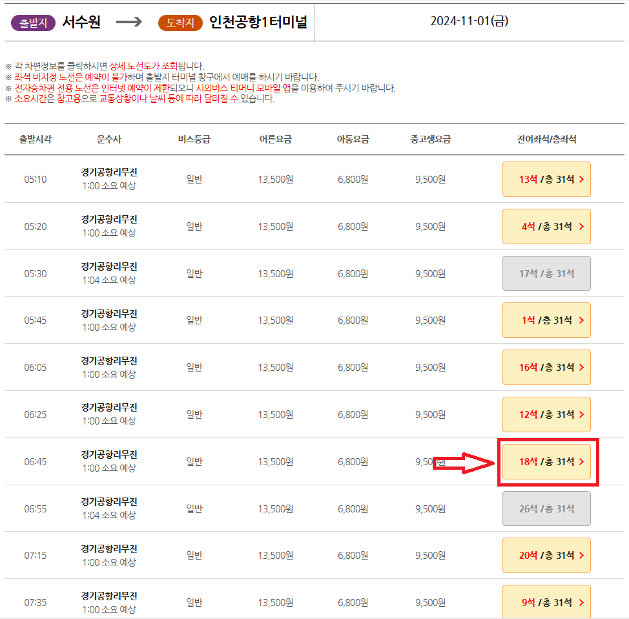Click the disabled 26석 button for 06:55

point(546,509)
